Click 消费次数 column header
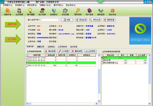Image resolution: width=153 pixels, height=106 pixels. pyautogui.click(x=62, y=55)
